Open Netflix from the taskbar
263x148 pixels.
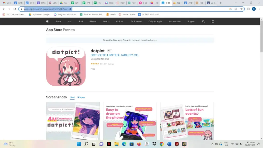pyautogui.click(x=109, y=144)
